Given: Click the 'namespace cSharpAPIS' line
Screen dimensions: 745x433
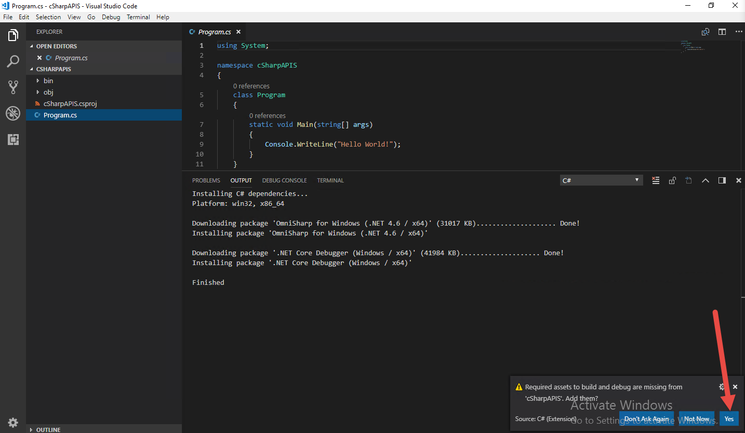Looking at the screenshot, I should 257,65.
